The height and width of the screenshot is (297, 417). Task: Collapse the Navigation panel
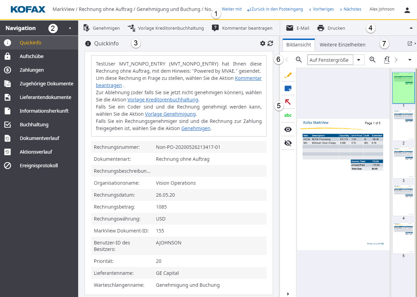(x=70, y=28)
